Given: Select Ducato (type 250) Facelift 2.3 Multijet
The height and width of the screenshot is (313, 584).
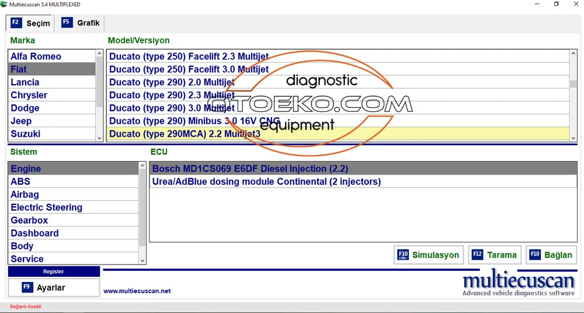Looking at the screenshot, I should 338,56.
